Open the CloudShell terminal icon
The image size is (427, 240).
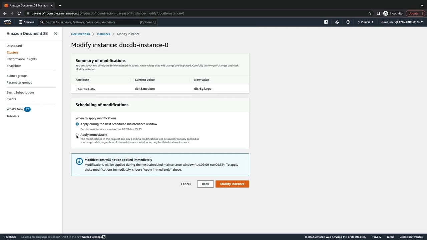pyautogui.click(x=326, y=22)
